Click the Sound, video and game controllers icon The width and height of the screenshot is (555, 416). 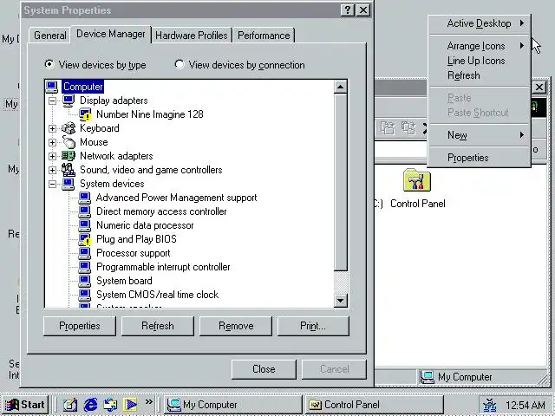pyautogui.click(x=69, y=170)
